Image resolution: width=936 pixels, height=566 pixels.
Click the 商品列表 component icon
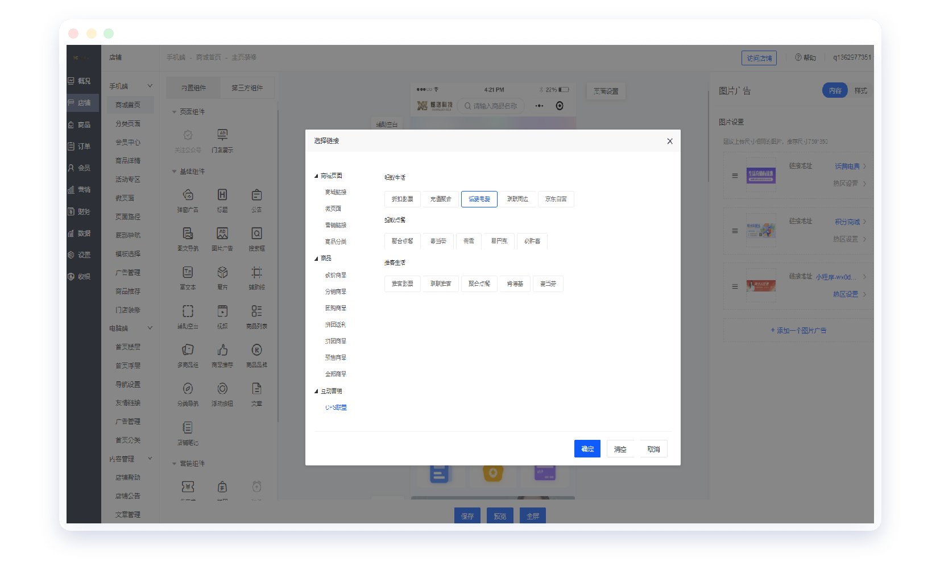tap(256, 311)
